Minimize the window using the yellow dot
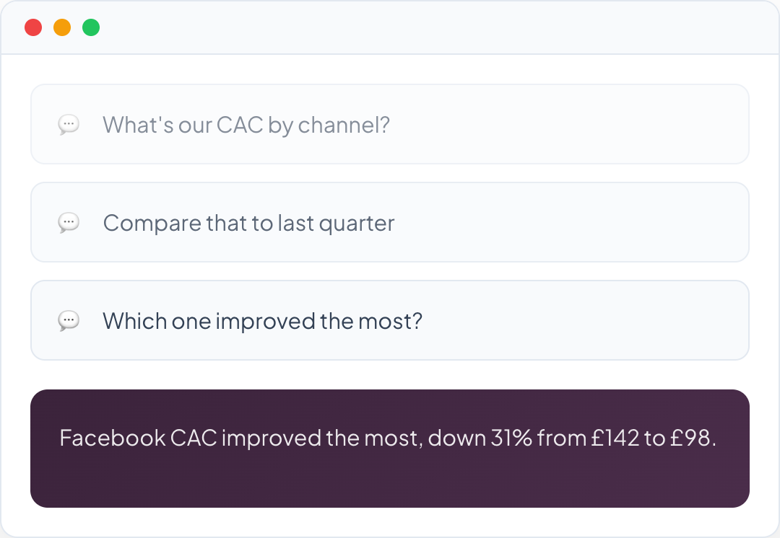This screenshot has height=538, width=780. [62, 28]
